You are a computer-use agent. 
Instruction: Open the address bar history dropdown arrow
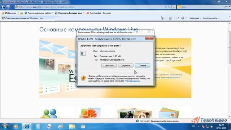click(165, 7)
